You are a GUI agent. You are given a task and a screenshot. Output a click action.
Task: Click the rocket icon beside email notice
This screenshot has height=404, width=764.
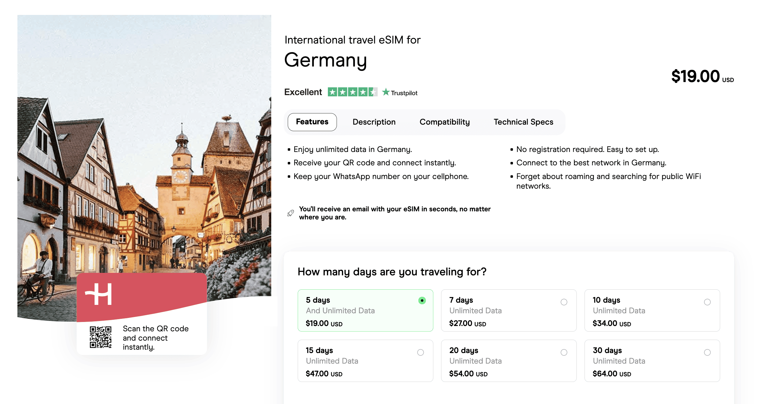291,213
